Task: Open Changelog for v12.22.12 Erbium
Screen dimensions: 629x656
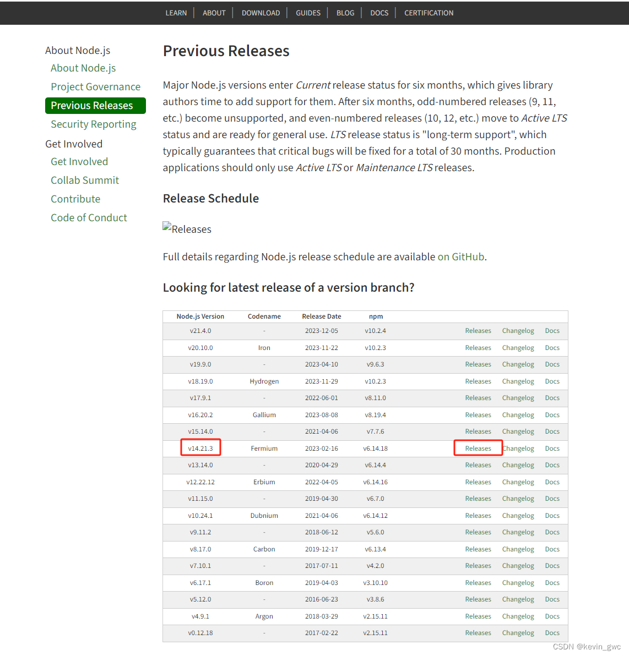Action: [518, 482]
